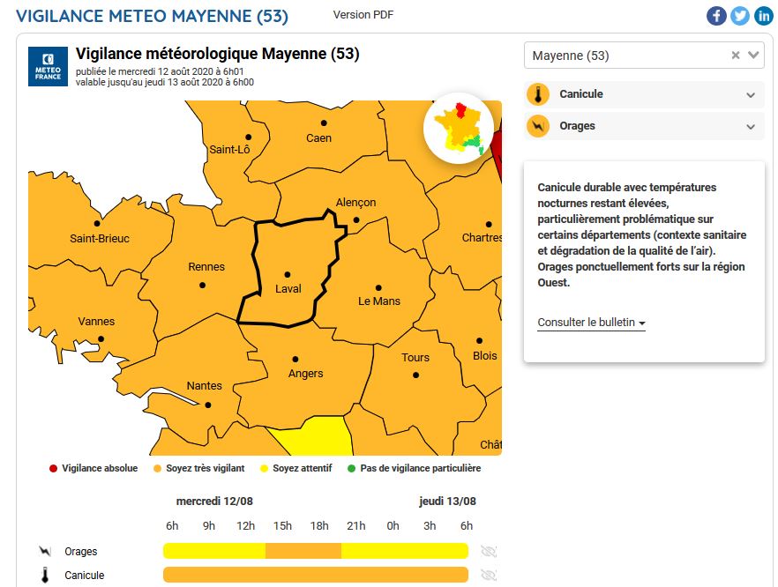This screenshot has width=778, height=587.
Task: Share page on LinkedIn
Action: [762, 16]
